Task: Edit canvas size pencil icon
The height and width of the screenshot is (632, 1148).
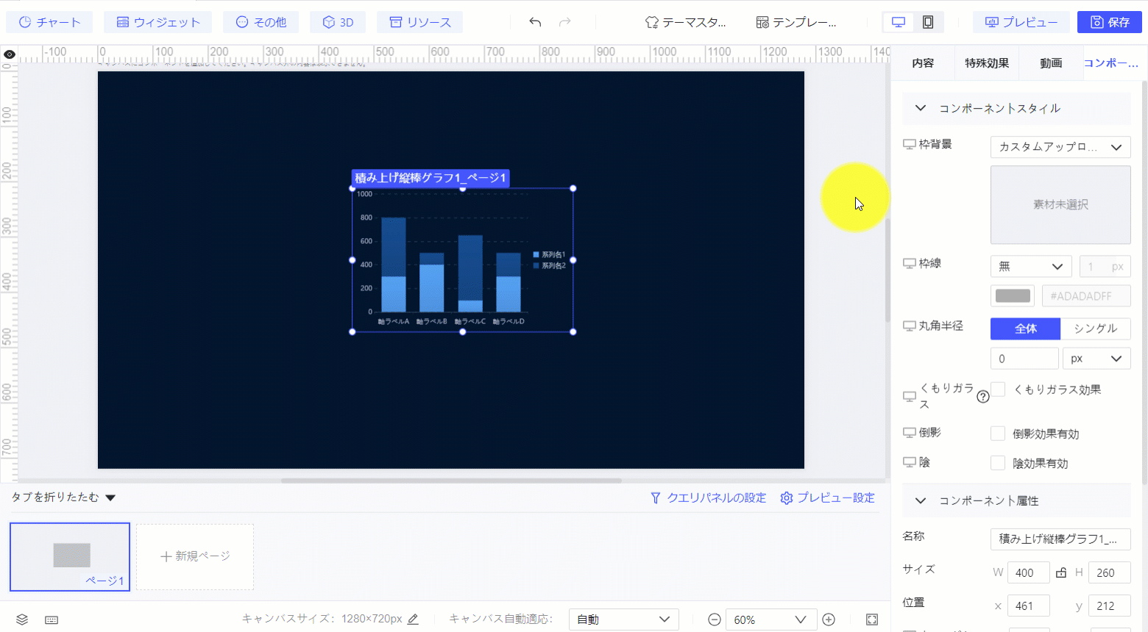Action: (413, 620)
